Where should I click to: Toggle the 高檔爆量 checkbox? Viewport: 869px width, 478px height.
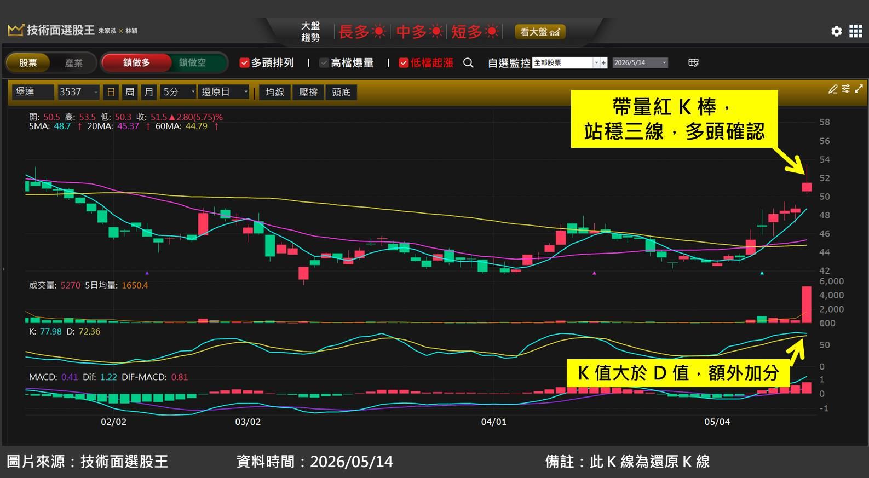point(324,63)
